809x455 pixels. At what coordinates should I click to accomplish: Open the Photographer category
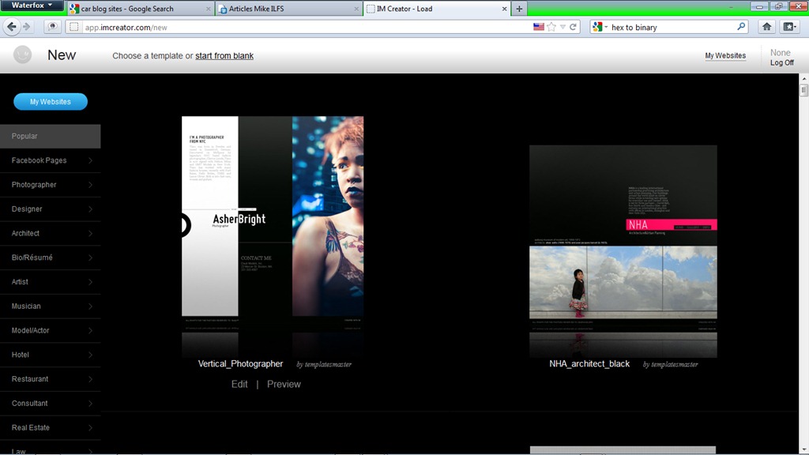50,185
